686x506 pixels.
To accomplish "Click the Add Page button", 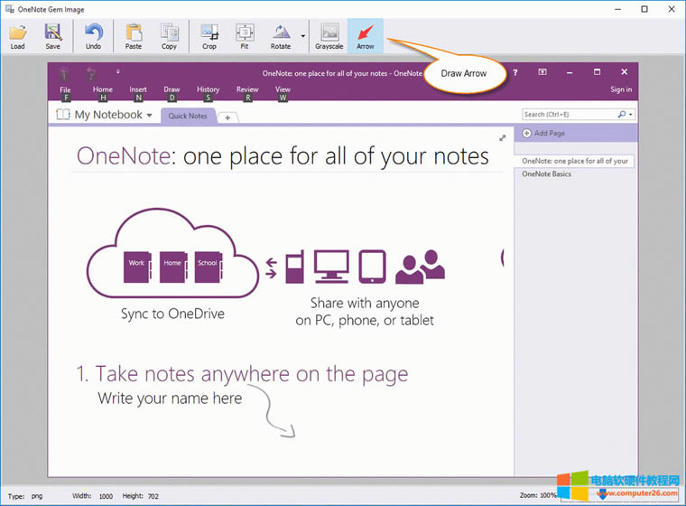I will [549, 133].
